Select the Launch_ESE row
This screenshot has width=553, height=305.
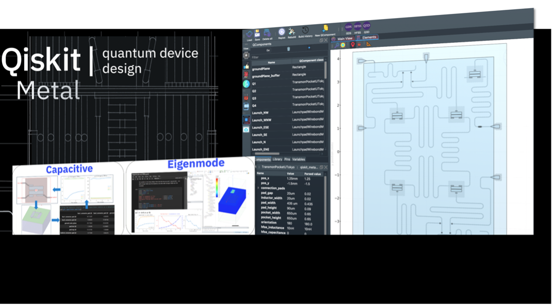coord(287,127)
